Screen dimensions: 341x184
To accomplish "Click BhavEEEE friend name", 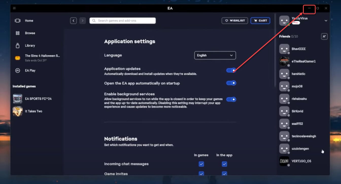I will [299, 49].
